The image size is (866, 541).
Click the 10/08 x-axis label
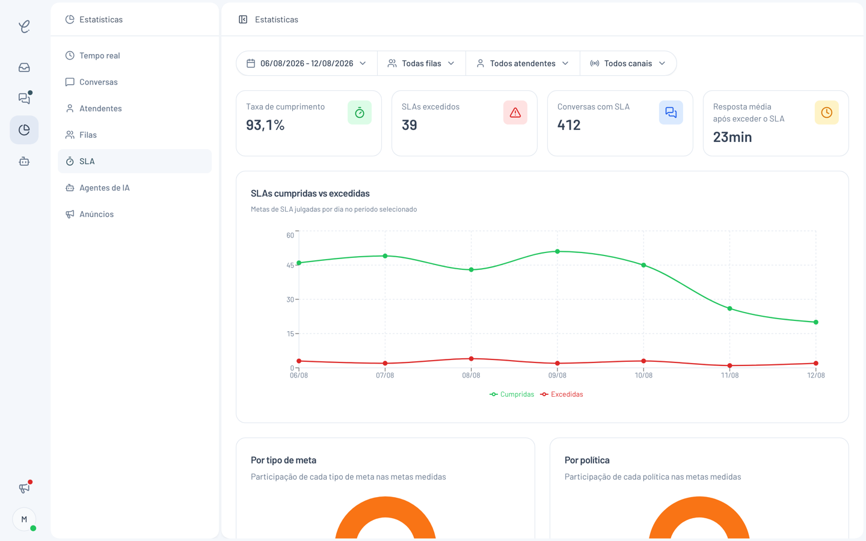[x=643, y=375]
